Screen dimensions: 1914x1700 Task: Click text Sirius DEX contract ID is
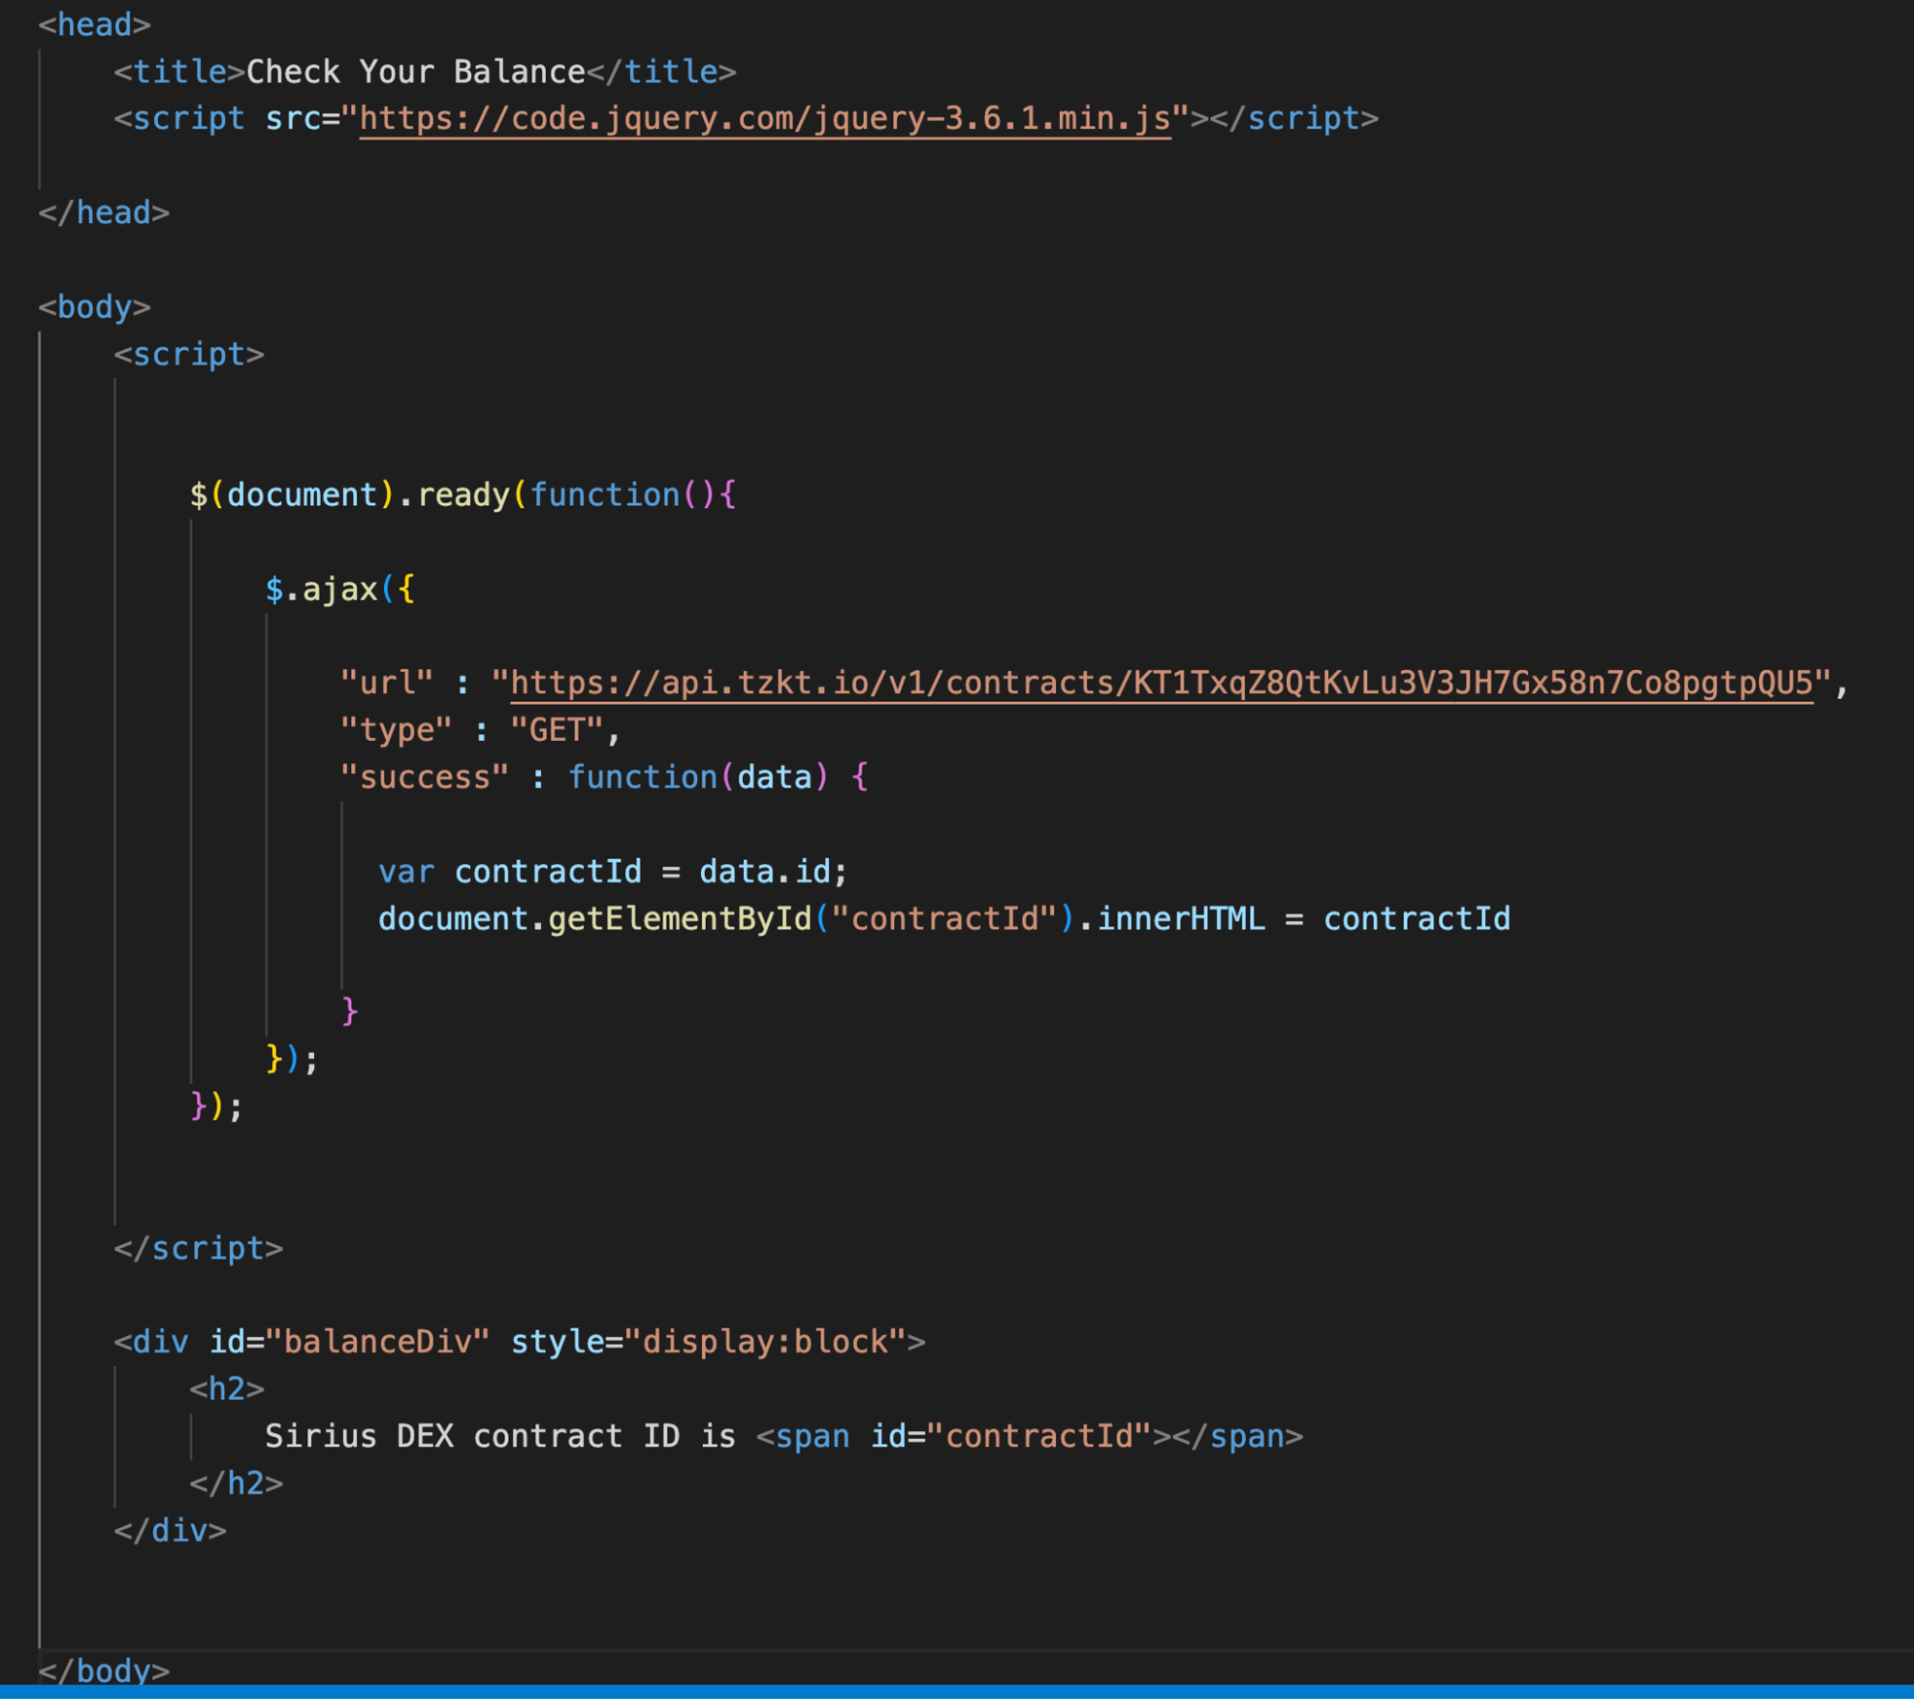(x=500, y=1437)
